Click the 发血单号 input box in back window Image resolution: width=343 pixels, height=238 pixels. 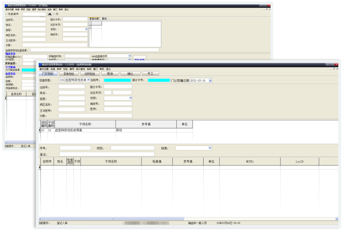34,14
